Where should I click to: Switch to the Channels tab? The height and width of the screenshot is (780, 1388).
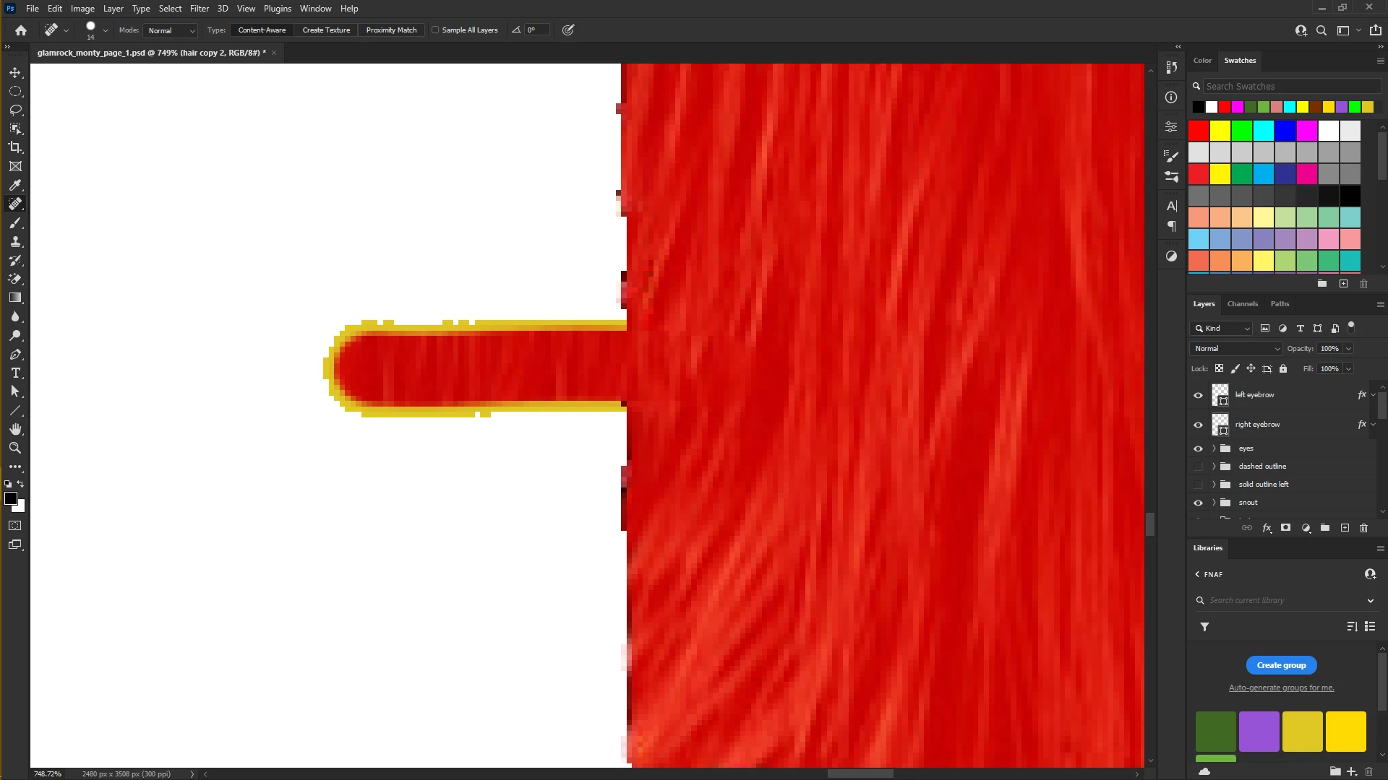(x=1242, y=304)
